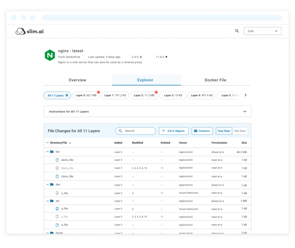Open the Overview tab
The image size is (295, 248).
[x=77, y=80]
